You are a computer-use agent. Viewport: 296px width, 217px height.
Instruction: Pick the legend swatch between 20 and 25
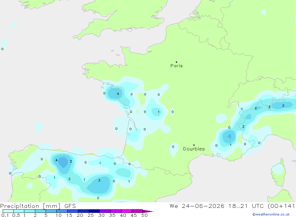[x=83, y=211]
